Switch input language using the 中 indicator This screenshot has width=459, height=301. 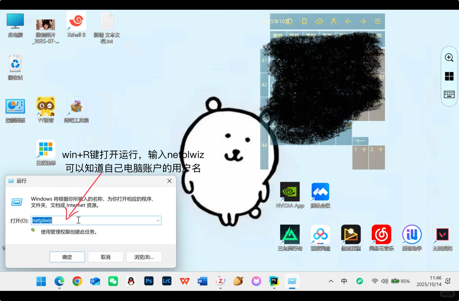(344, 281)
